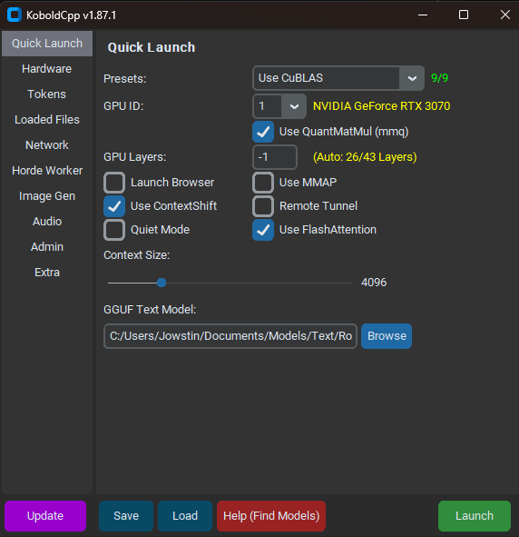Screen dimensions: 519x537
Task: Click the KoboldCpp app icon in title bar
Action: coord(15,15)
